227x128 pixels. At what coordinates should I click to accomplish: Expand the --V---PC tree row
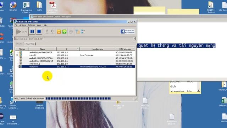click(x=17, y=55)
